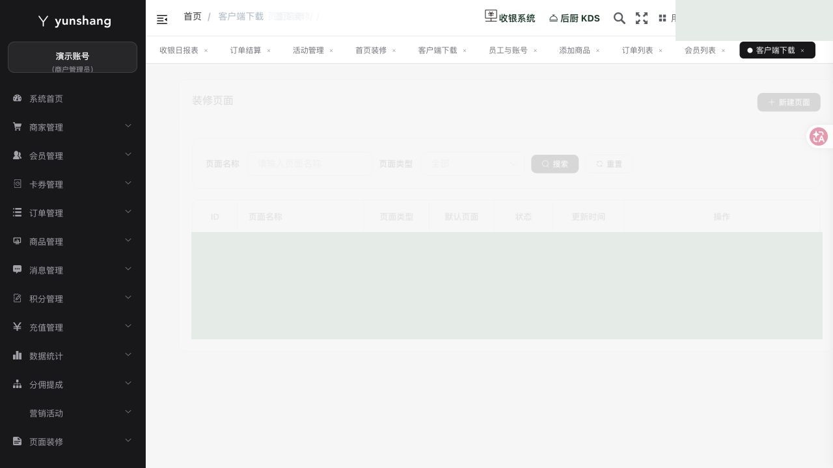Click the 商品管理 icon in sidebar
The image size is (833, 468).
(x=18, y=241)
